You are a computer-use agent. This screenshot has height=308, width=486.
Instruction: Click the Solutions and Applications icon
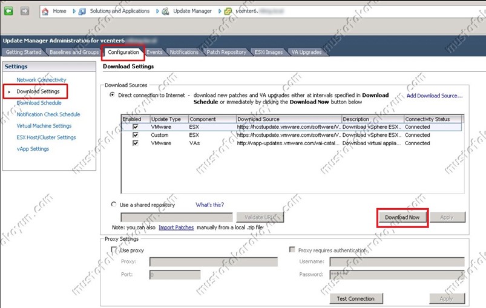[83, 11]
